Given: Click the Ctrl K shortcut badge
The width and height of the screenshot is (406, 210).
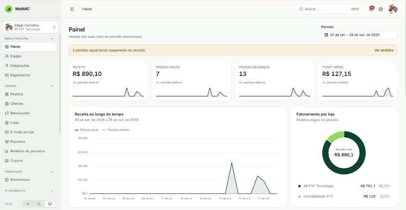Looking at the screenshot, I should point(355,9).
